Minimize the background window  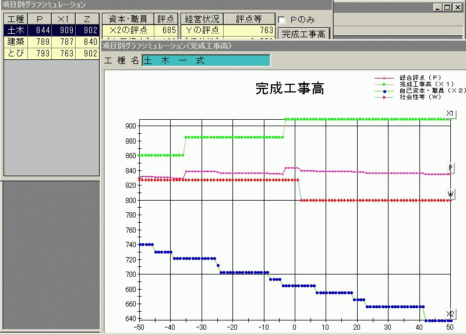pos(437,7)
